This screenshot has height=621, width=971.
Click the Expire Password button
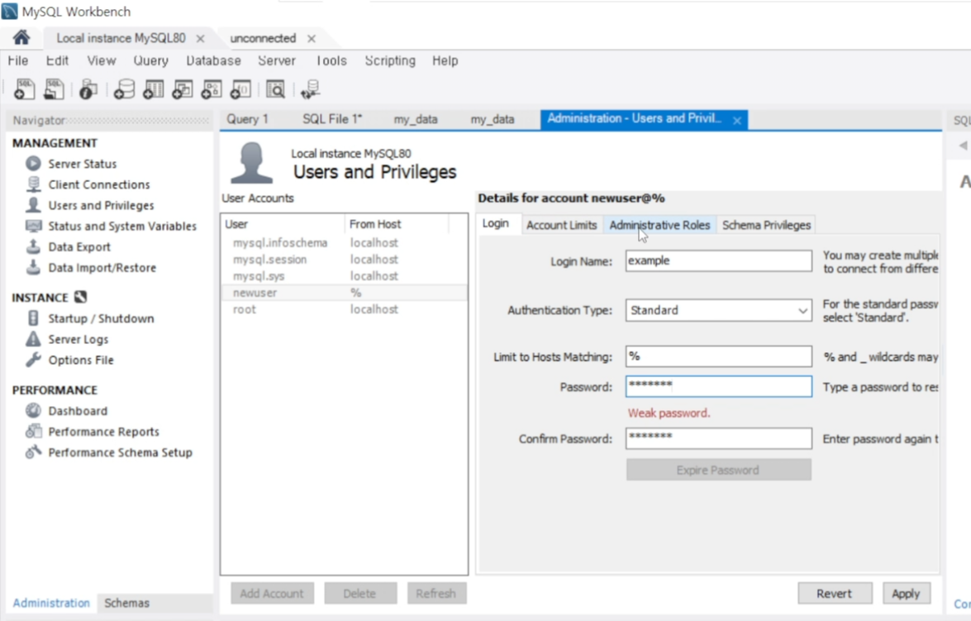point(718,470)
